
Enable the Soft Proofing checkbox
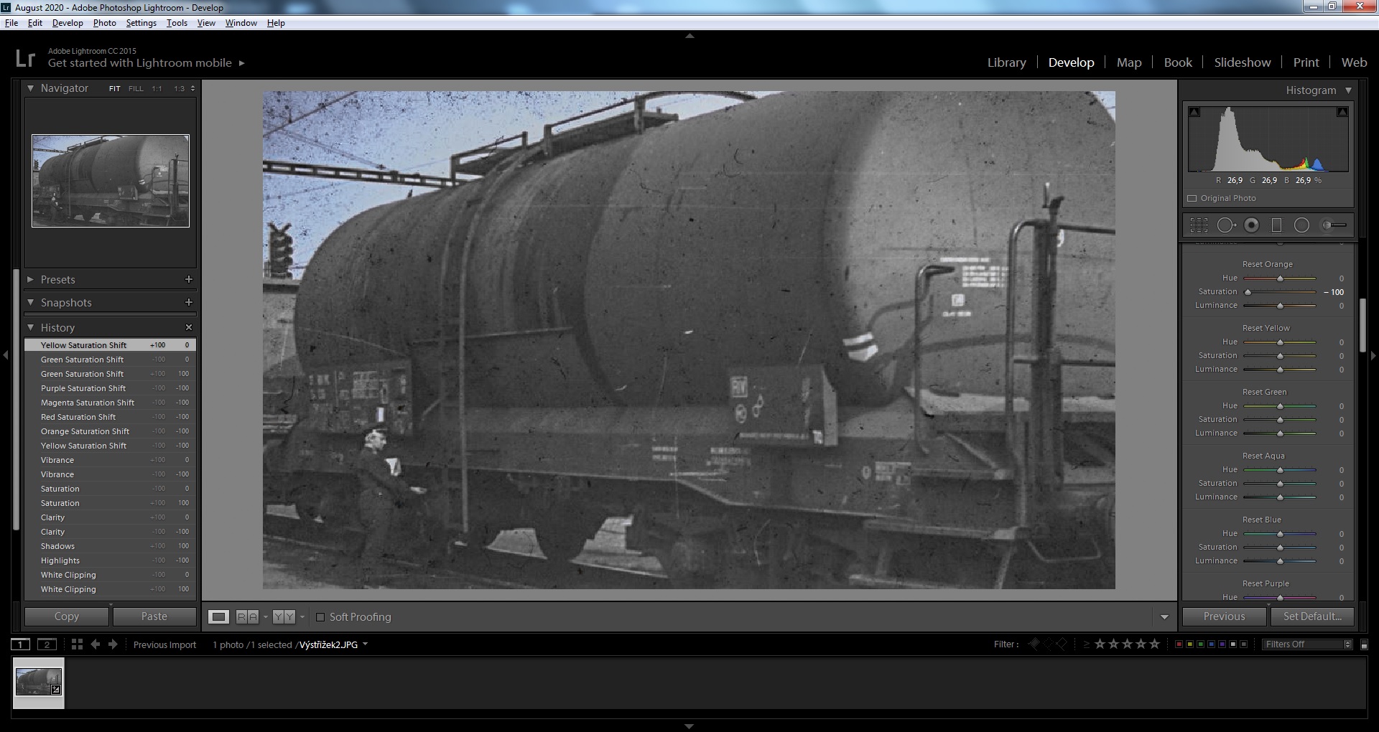tap(320, 617)
